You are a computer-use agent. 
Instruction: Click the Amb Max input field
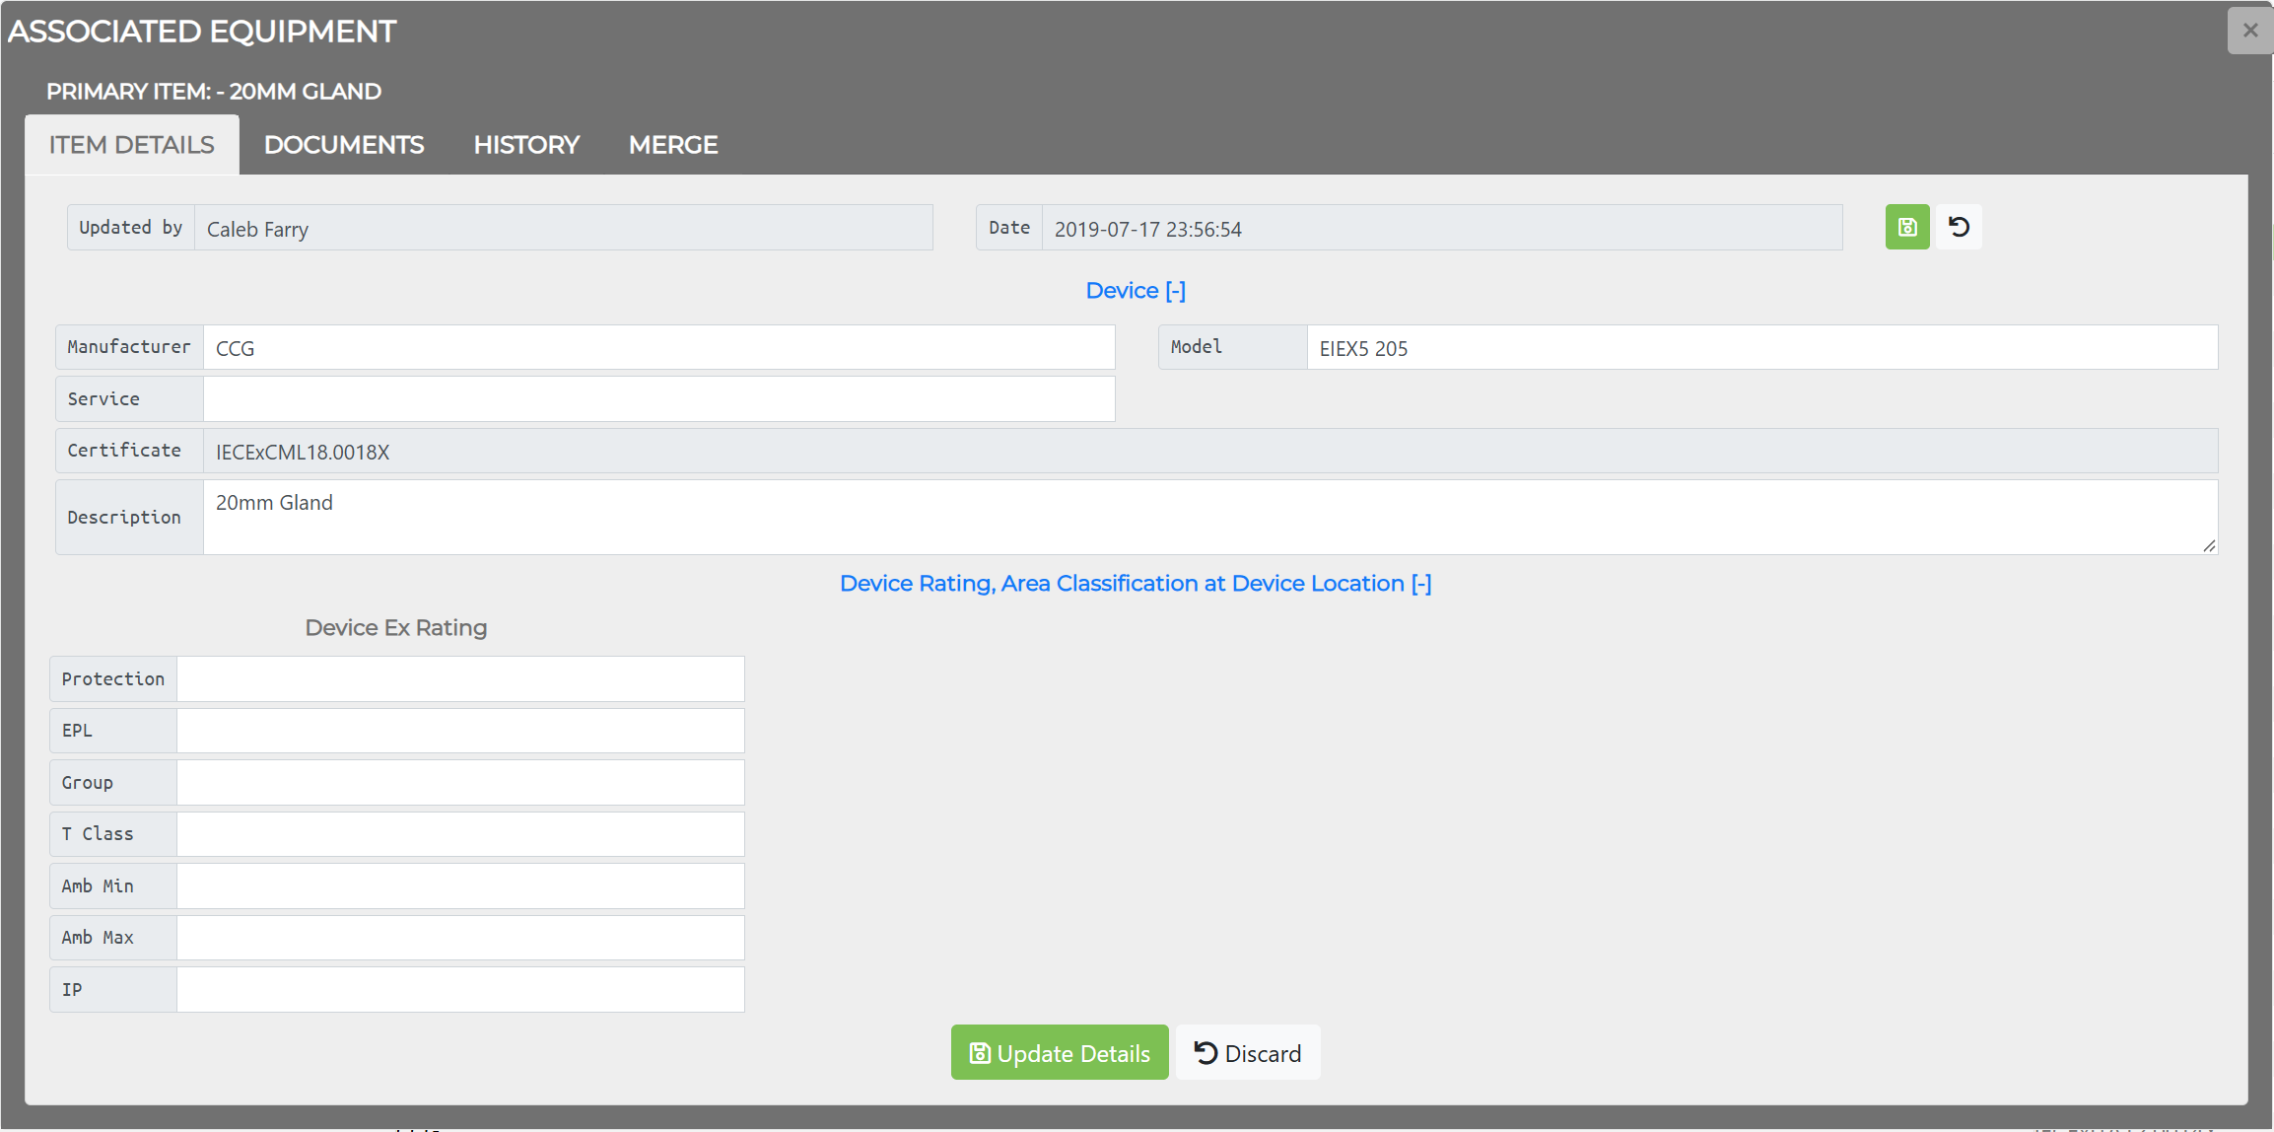tap(460, 938)
